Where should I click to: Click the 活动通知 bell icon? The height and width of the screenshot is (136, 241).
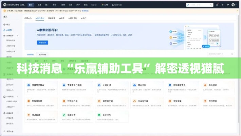(x=205, y=85)
